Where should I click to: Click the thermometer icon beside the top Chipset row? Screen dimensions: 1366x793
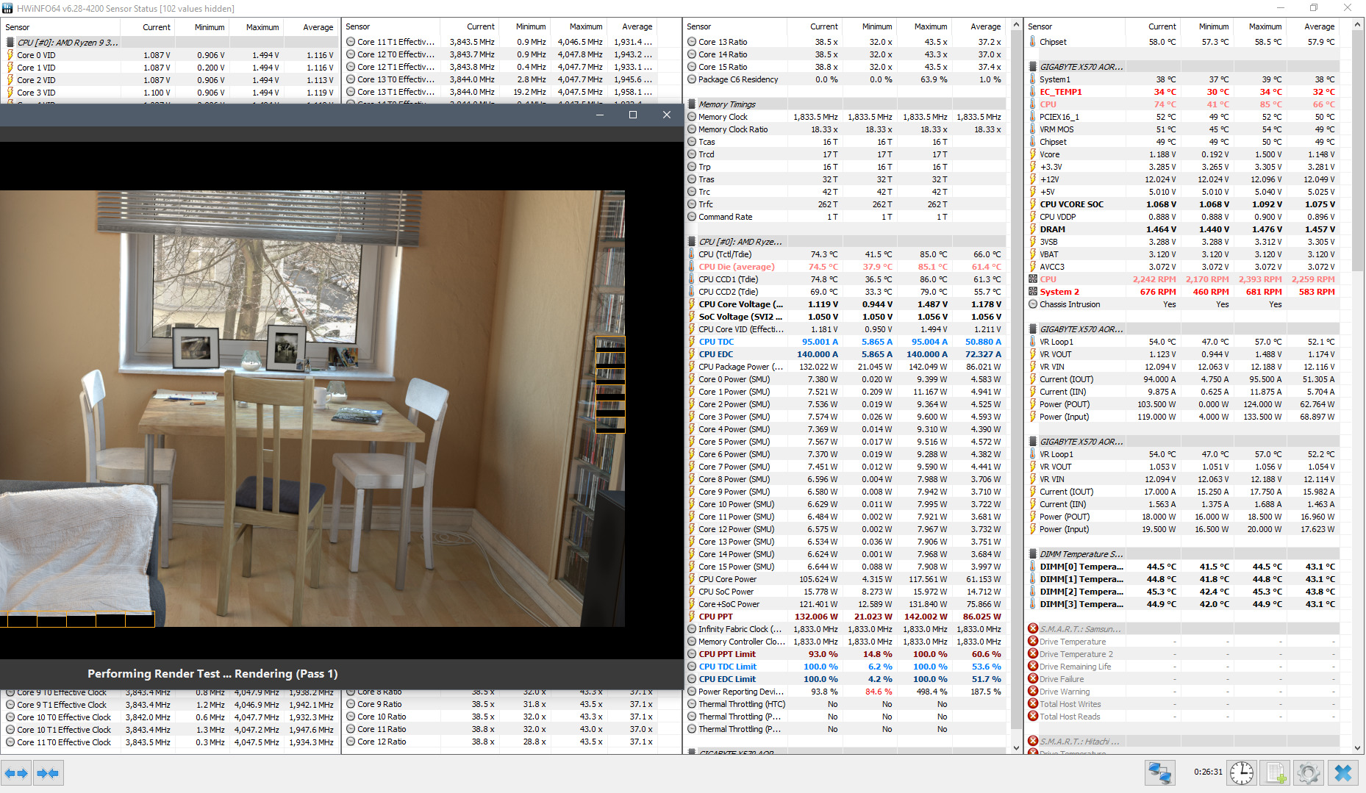click(1033, 42)
